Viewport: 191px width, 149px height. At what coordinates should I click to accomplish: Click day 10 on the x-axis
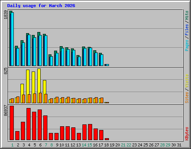point(62,145)
